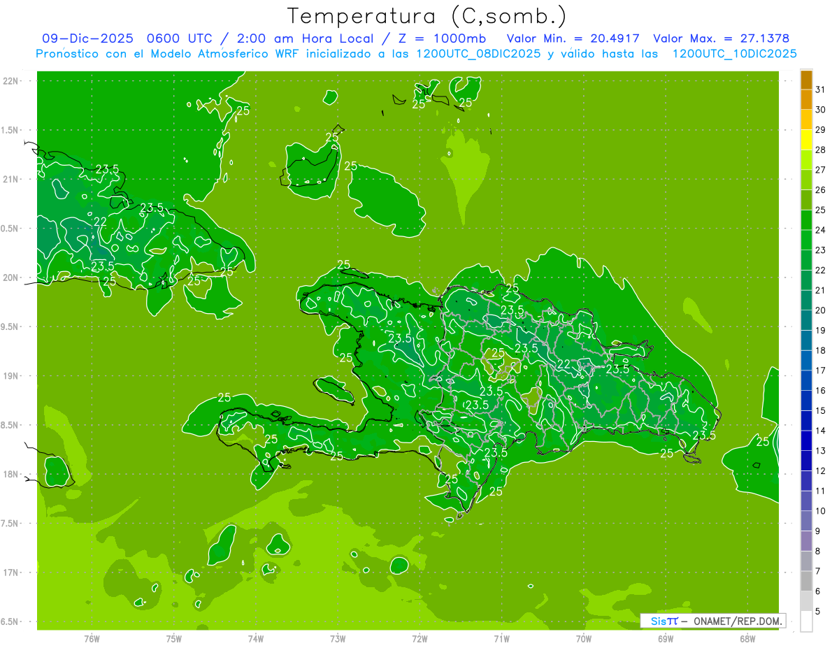This screenshot has height=648, width=839.
Task: Click the longitude axis label "69W"
Action: [666, 638]
